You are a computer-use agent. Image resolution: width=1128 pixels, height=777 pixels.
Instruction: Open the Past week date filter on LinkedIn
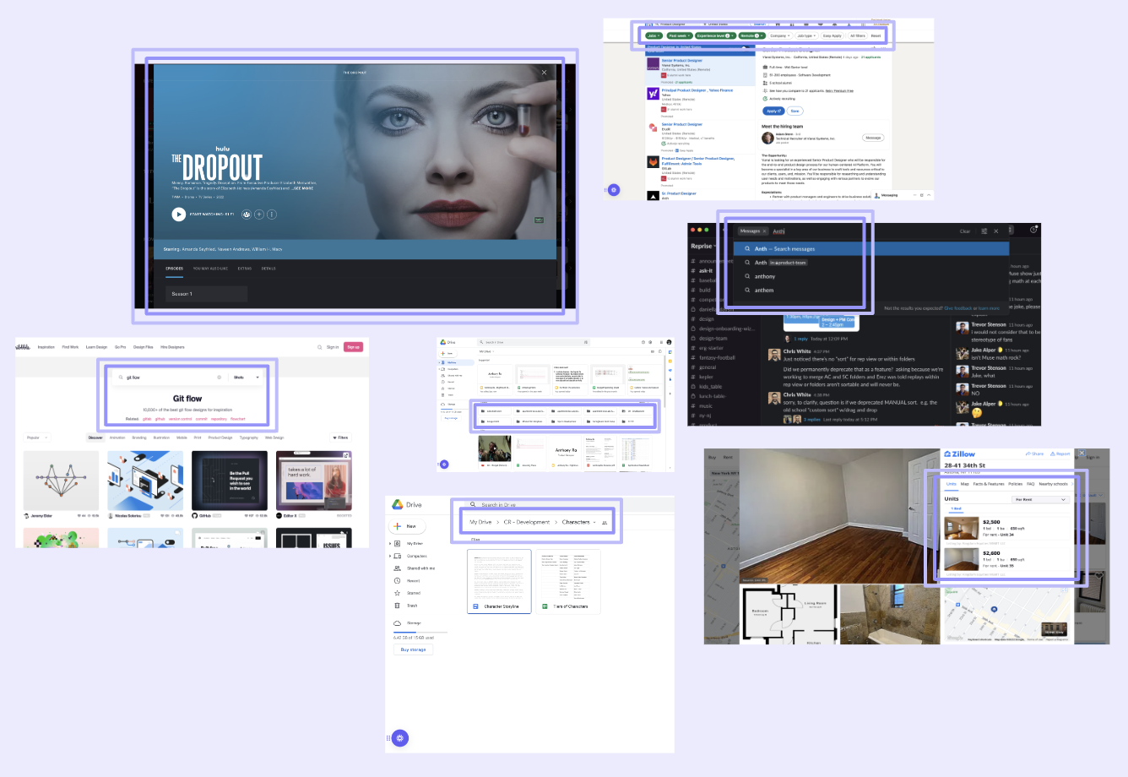point(680,35)
